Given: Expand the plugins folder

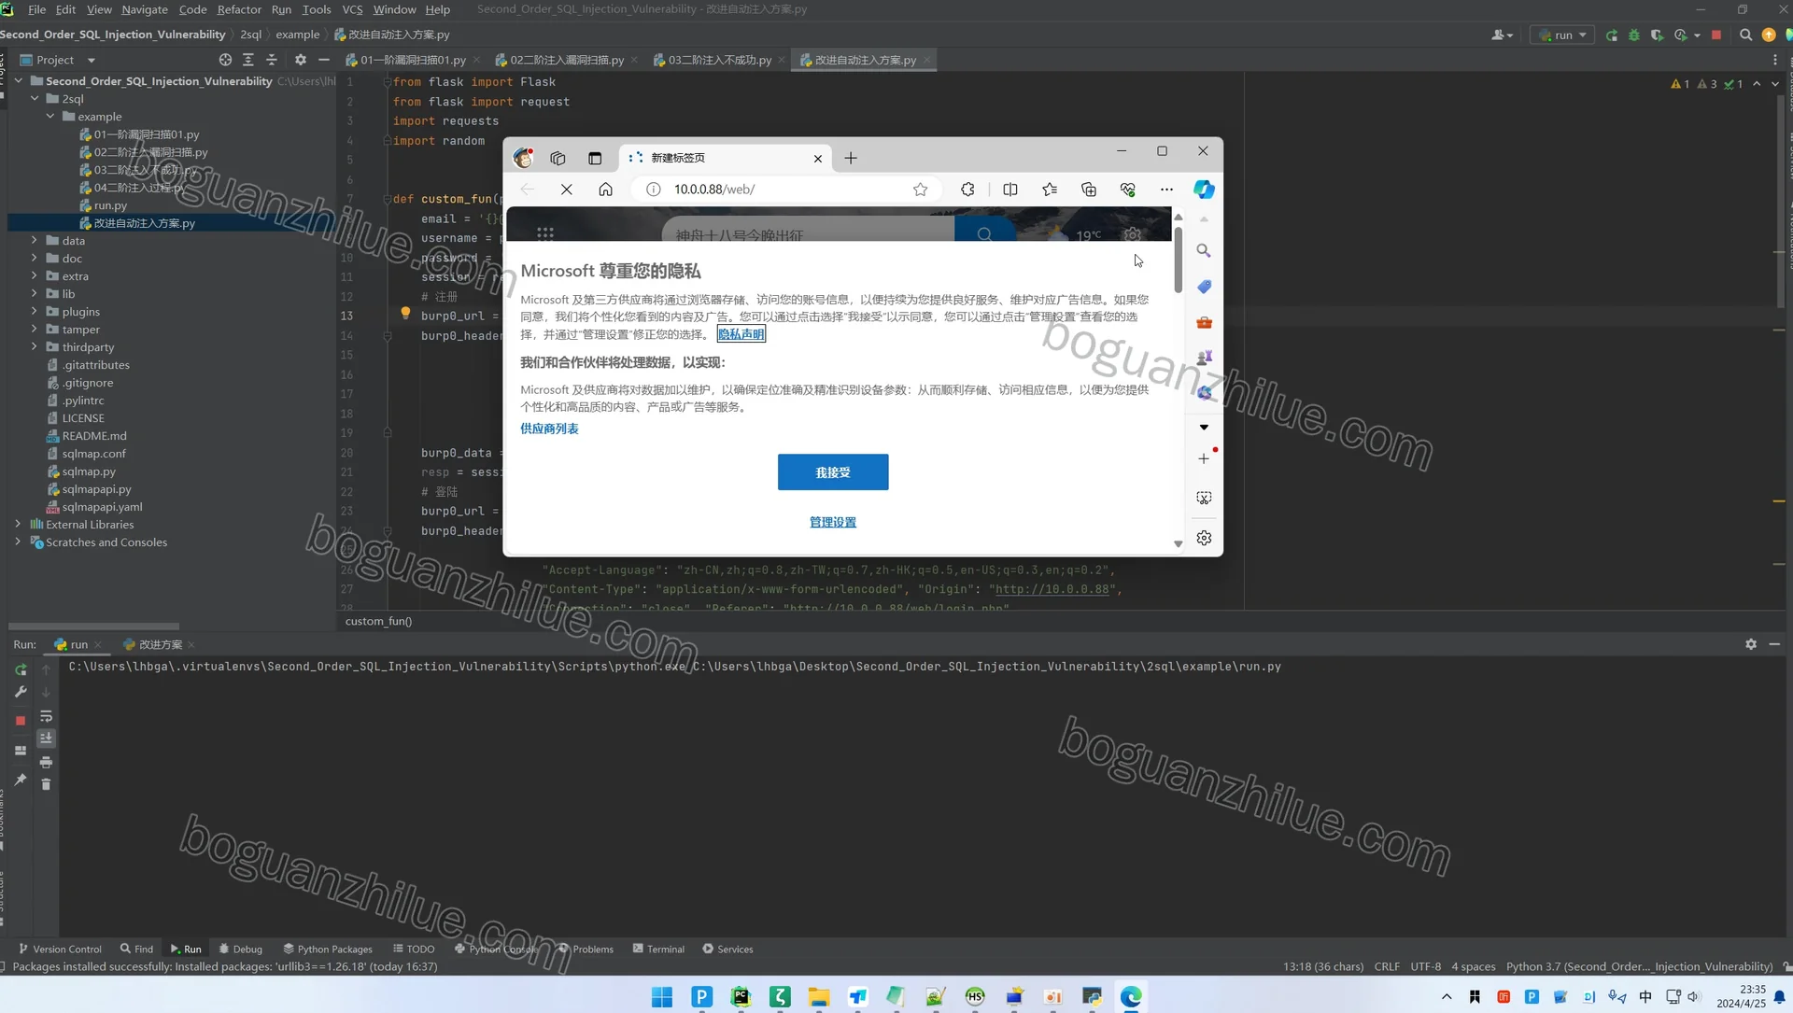Looking at the screenshot, I should (x=35, y=312).
